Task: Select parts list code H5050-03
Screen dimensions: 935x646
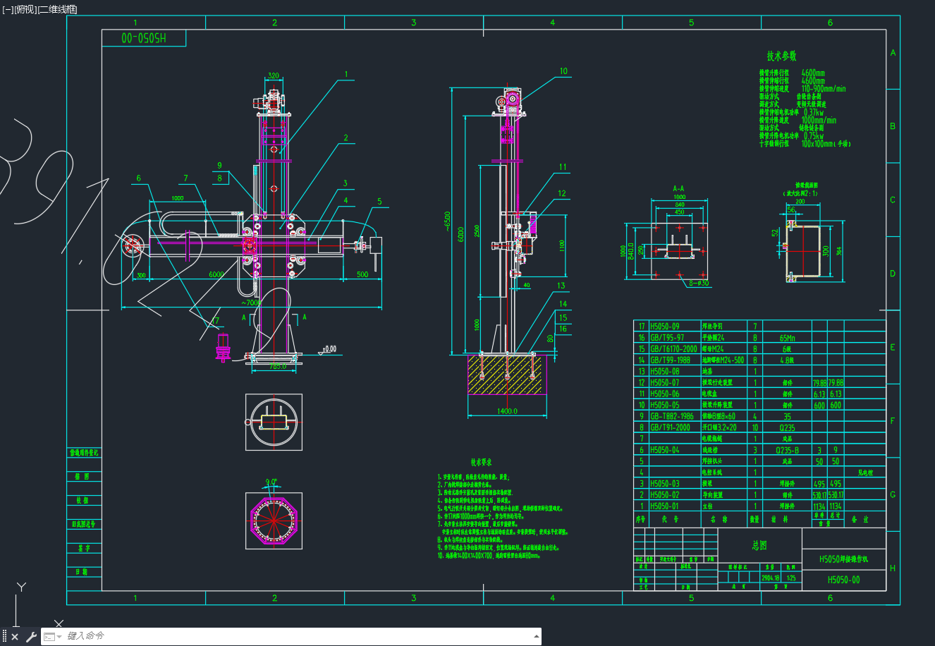Action: [665, 484]
